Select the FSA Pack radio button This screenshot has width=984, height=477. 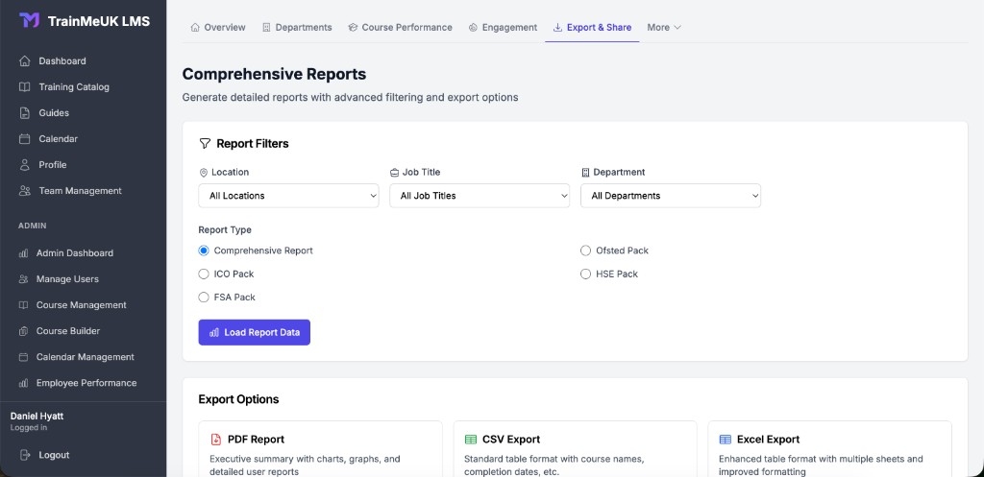click(x=204, y=298)
